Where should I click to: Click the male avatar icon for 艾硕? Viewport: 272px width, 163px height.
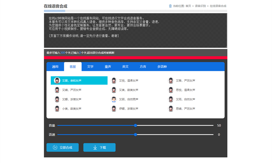tap(114, 99)
